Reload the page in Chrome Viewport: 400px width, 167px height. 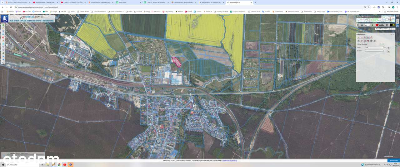click(11, 7)
